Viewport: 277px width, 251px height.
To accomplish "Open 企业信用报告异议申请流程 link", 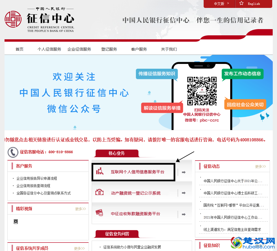I will (x=37, y=178).
